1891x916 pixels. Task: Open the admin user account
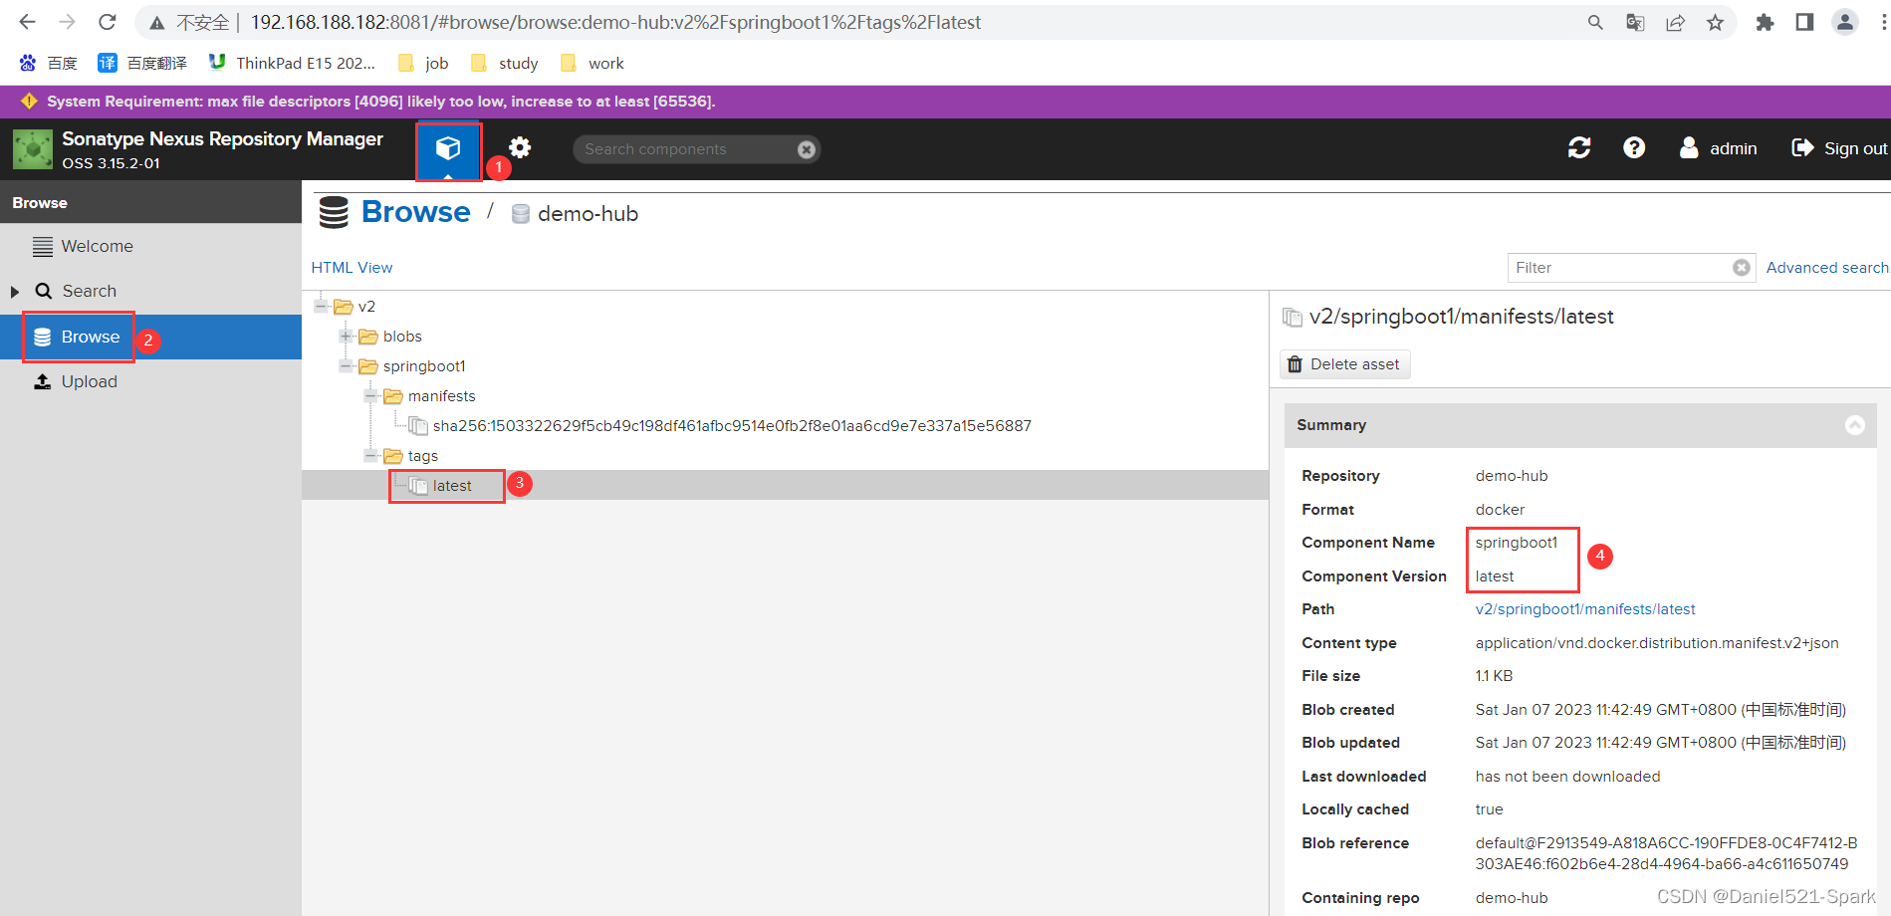(1718, 148)
